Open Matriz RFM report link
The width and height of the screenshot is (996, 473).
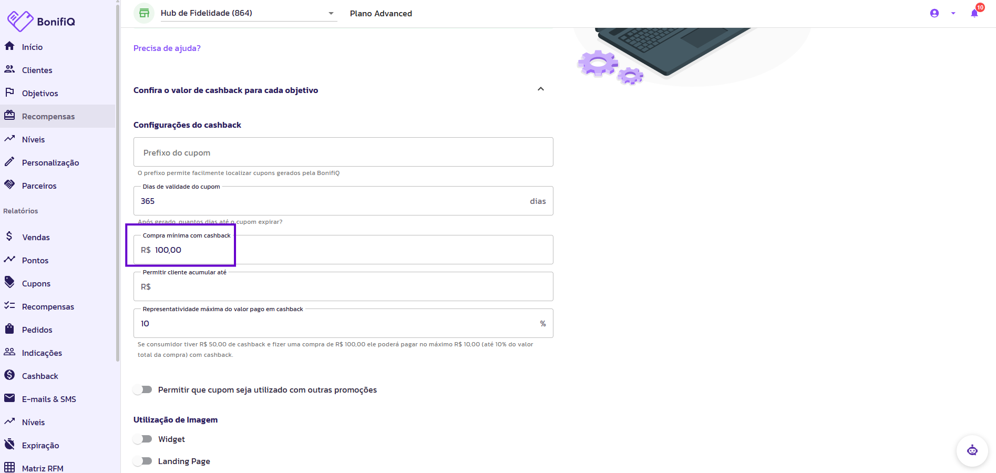click(57, 468)
